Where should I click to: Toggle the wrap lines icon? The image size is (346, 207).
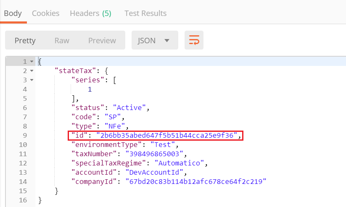pos(194,40)
